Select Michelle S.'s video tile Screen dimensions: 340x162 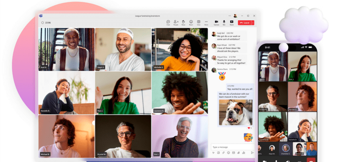click(179, 49)
